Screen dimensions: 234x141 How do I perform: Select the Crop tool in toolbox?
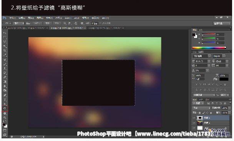point(5,51)
